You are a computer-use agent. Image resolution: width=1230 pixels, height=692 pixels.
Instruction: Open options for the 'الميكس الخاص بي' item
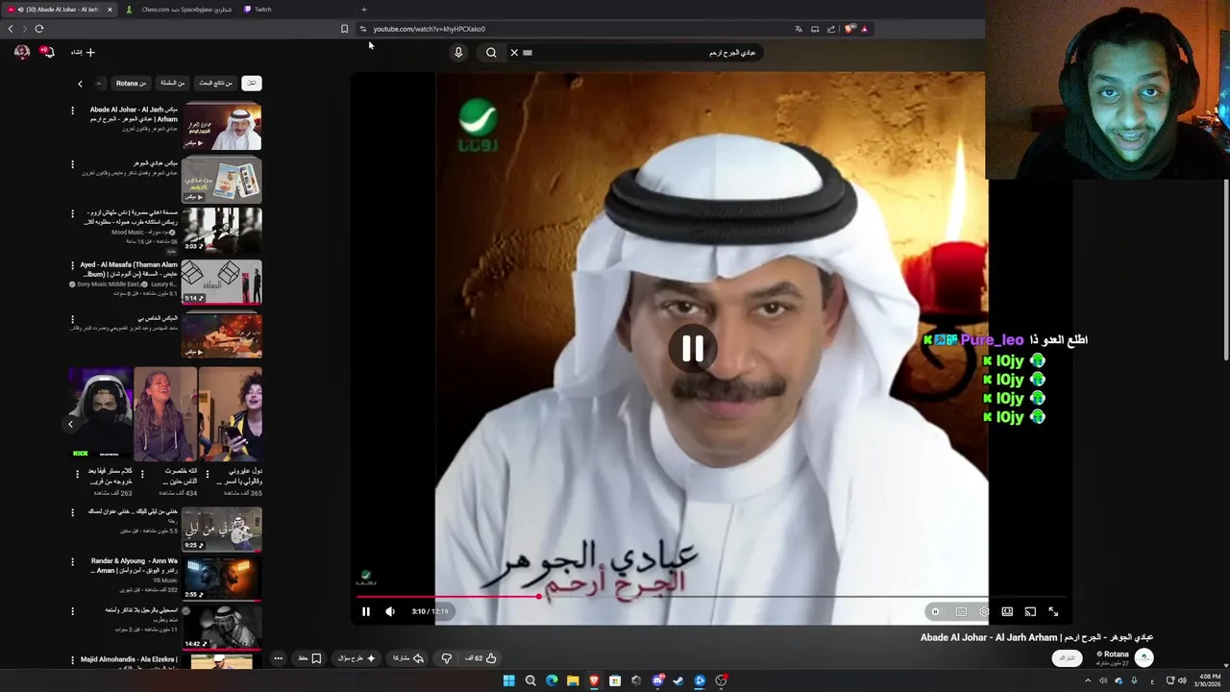(72, 319)
